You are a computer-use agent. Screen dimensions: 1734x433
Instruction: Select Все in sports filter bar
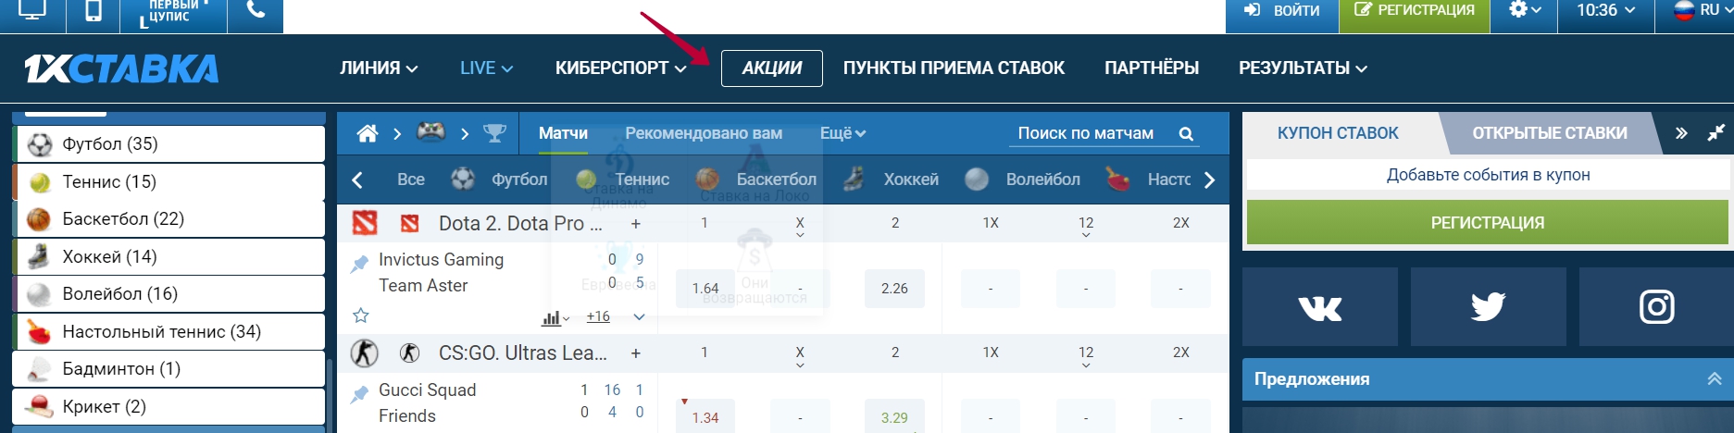click(x=411, y=179)
